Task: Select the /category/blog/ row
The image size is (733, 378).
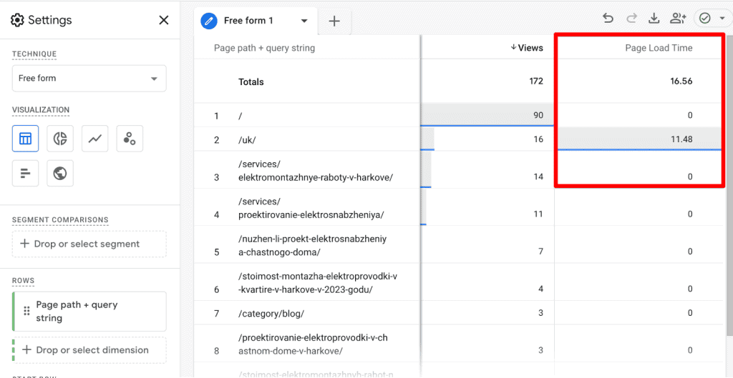Action: click(307, 313)
